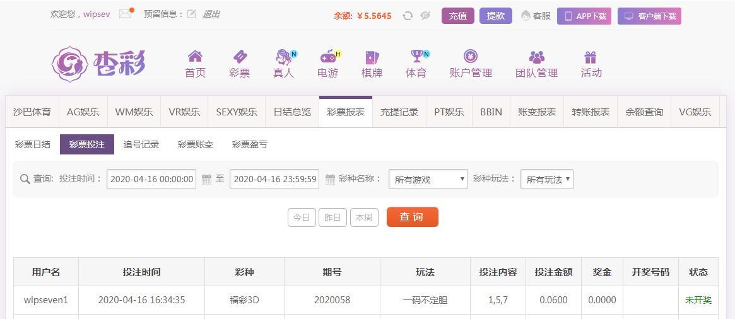Click end time input 2020-04-16 23:59:59

coord(274,179)
